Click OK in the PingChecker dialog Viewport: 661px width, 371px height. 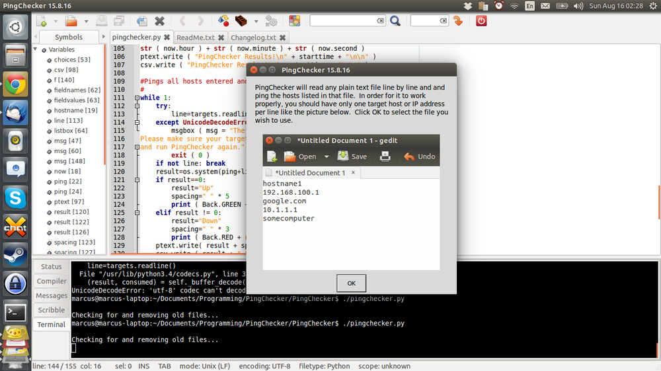tap(351, 283)
